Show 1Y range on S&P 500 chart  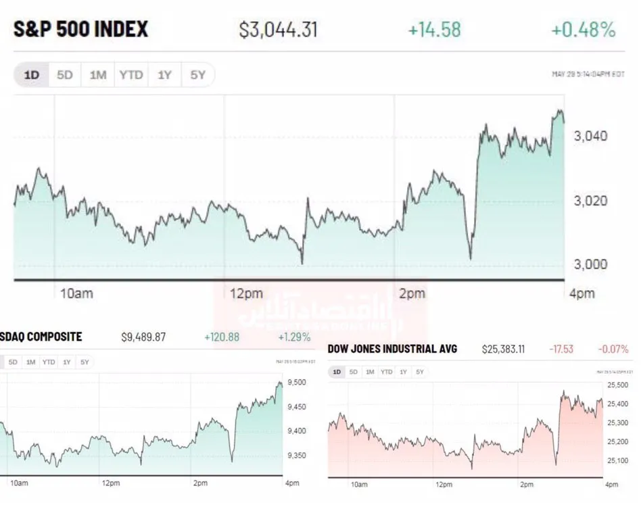tap(164, 75)
